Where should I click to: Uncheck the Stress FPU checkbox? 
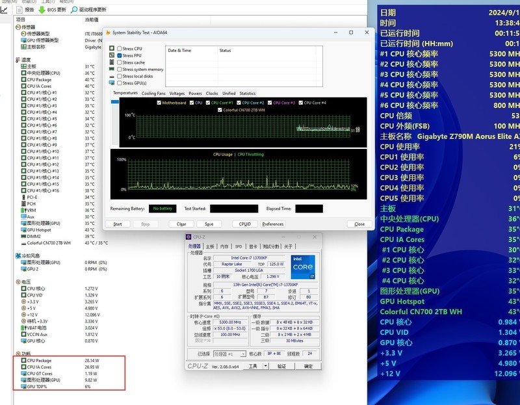pos(120,56)
